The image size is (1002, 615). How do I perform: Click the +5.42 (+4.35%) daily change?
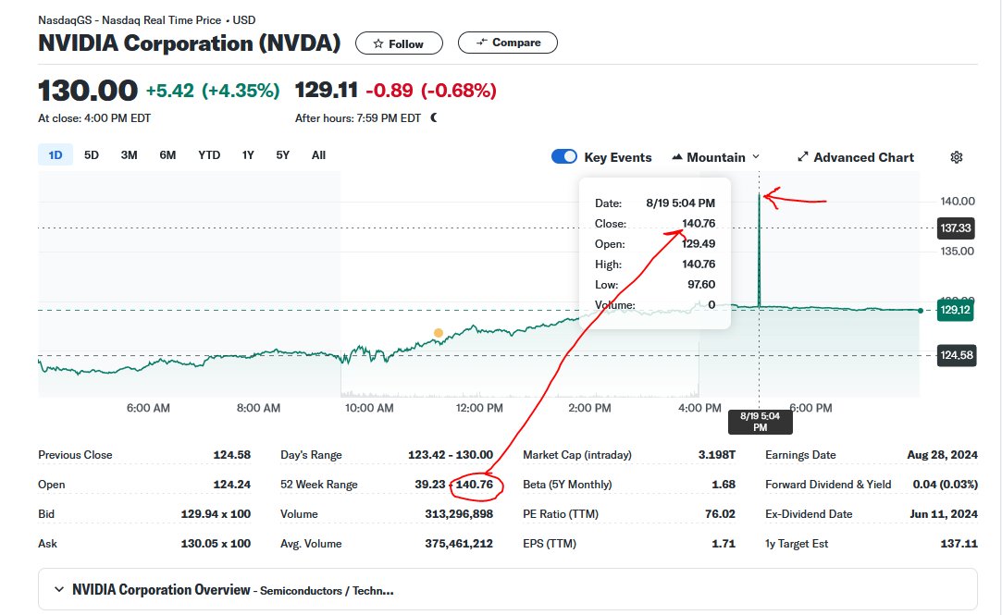pos(213,91)
